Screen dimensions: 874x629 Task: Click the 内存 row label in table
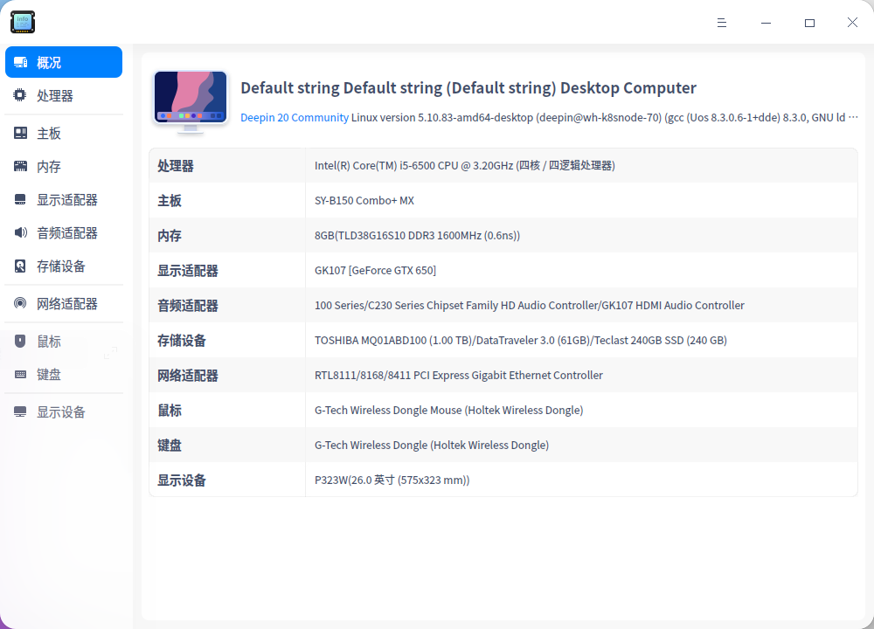coord(170,236)
